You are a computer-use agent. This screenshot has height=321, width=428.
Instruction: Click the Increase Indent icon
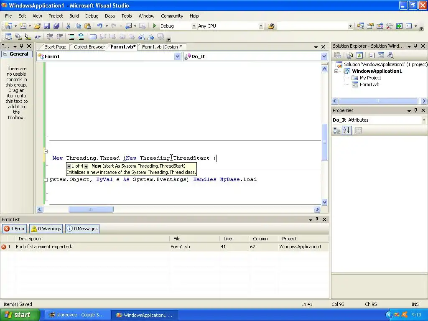point(59,37)
